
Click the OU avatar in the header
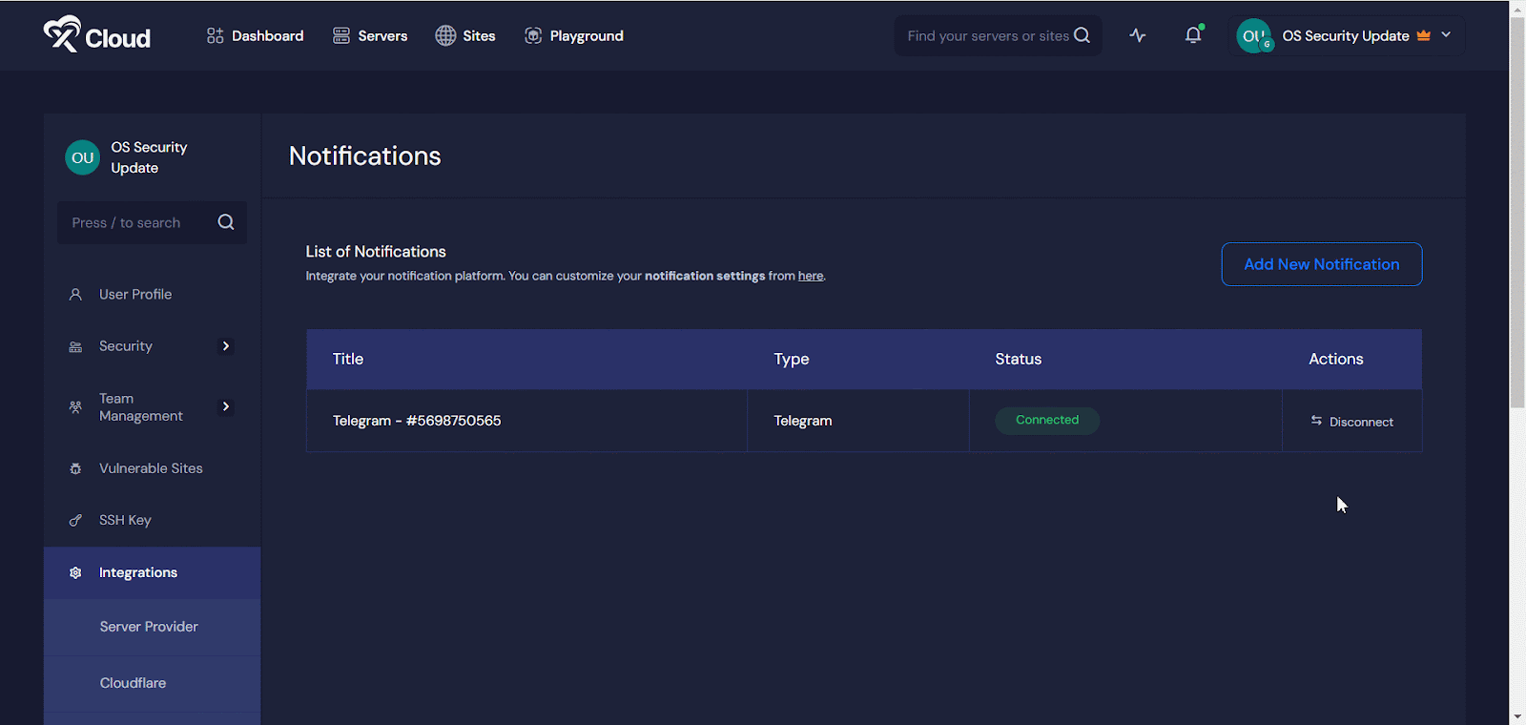point(1254,35)
